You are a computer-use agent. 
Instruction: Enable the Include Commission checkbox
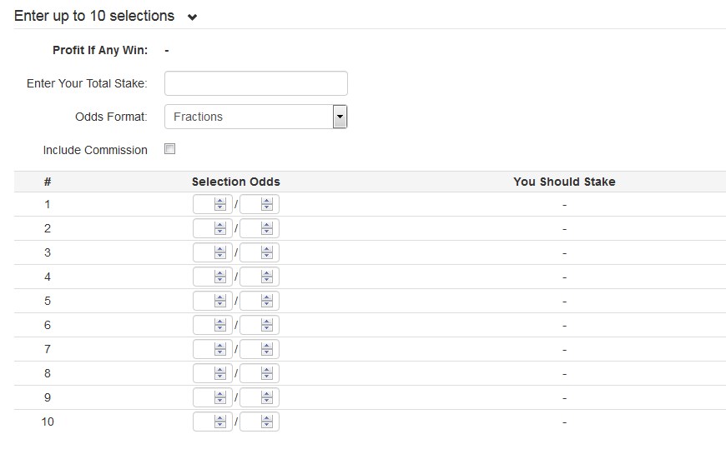170,149
